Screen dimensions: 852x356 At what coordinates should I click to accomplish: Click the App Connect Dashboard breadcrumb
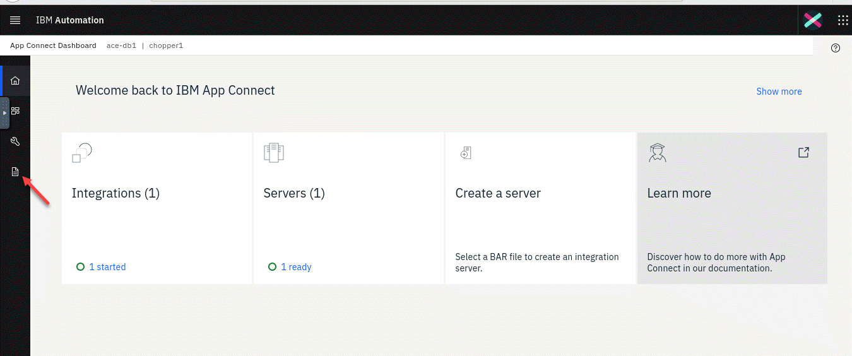[53, 45]
